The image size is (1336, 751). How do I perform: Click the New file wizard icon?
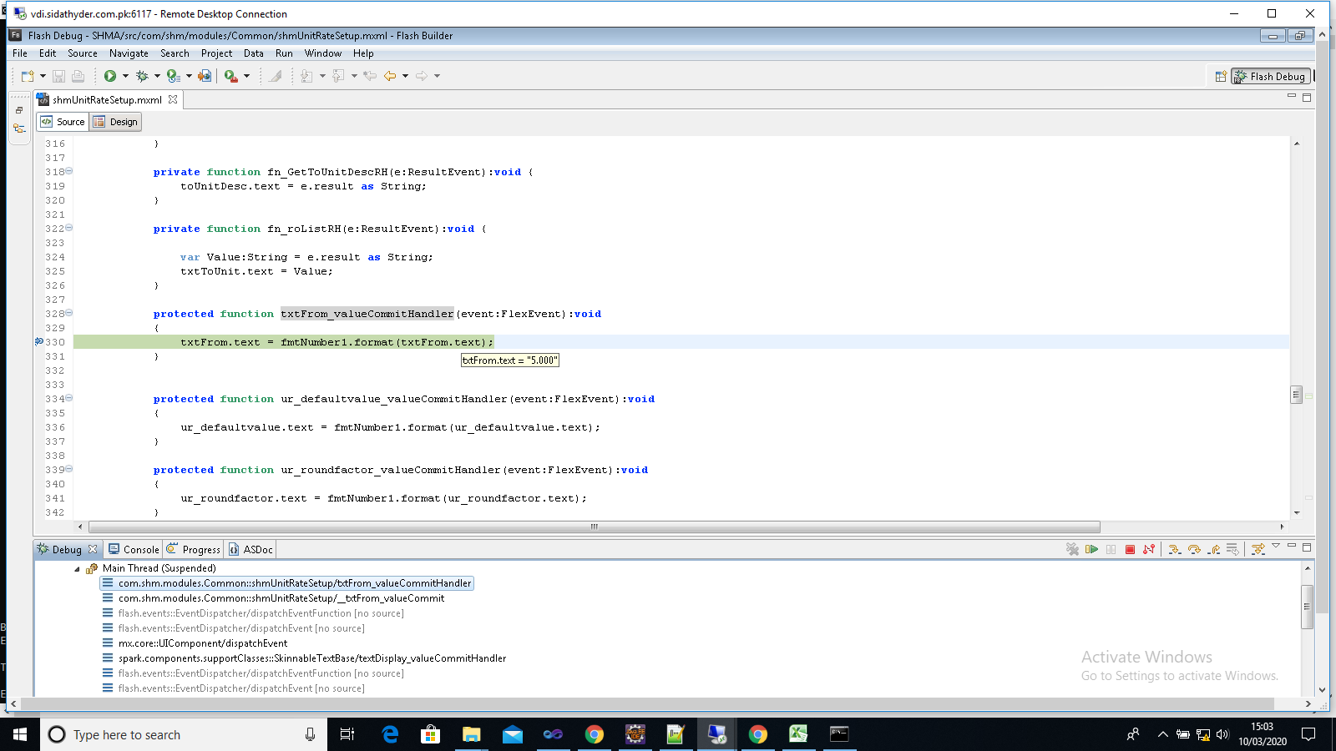coord(27,76)
